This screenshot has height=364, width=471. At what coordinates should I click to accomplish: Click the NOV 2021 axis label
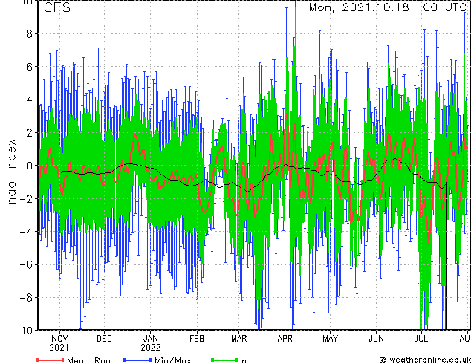tap(59, 343)
